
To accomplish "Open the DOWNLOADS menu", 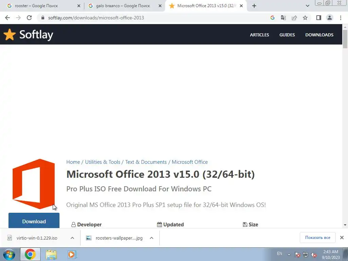I will pyautogui.click(x=319, y=35).
